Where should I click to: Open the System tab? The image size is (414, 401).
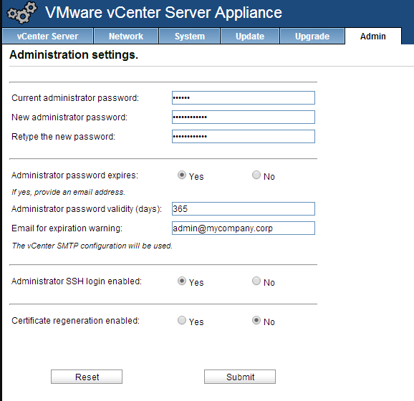click(190, 37)
